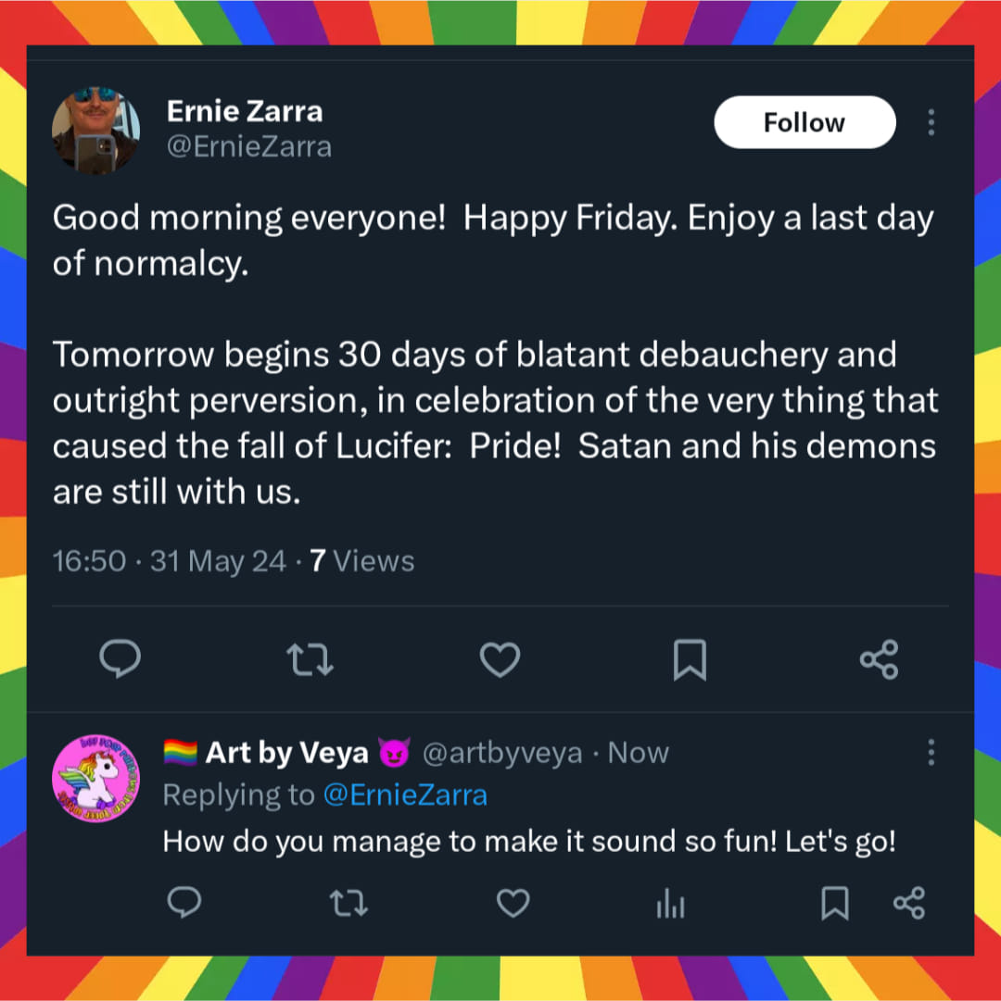Bookmark Art by Veya's reply
Image resolution: width=1001 pixels, height=1001 pixels.
point(832,903)
